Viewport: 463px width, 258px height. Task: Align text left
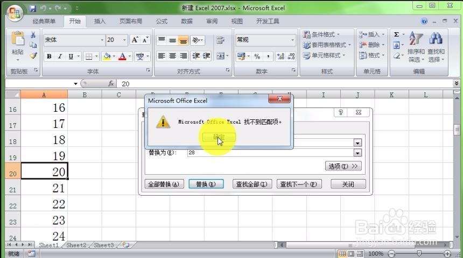click(x=162, y=56)
